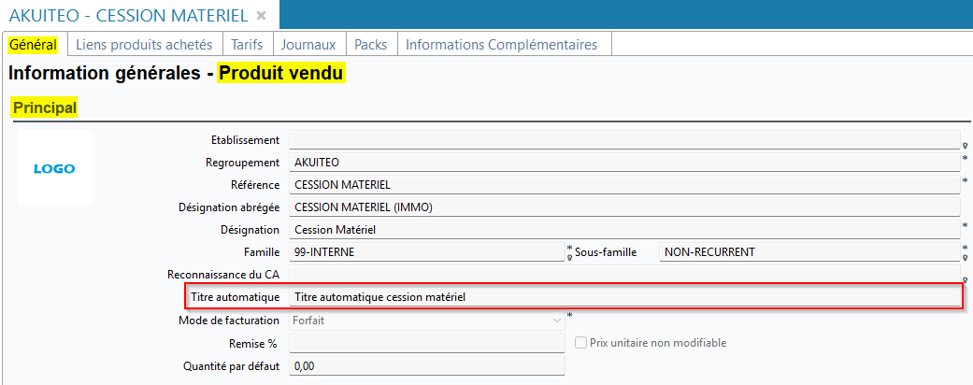The width and height of the screenshot is (973, 385).
Task: Click the Remise % input field
Action: click(x=427, y=343)
